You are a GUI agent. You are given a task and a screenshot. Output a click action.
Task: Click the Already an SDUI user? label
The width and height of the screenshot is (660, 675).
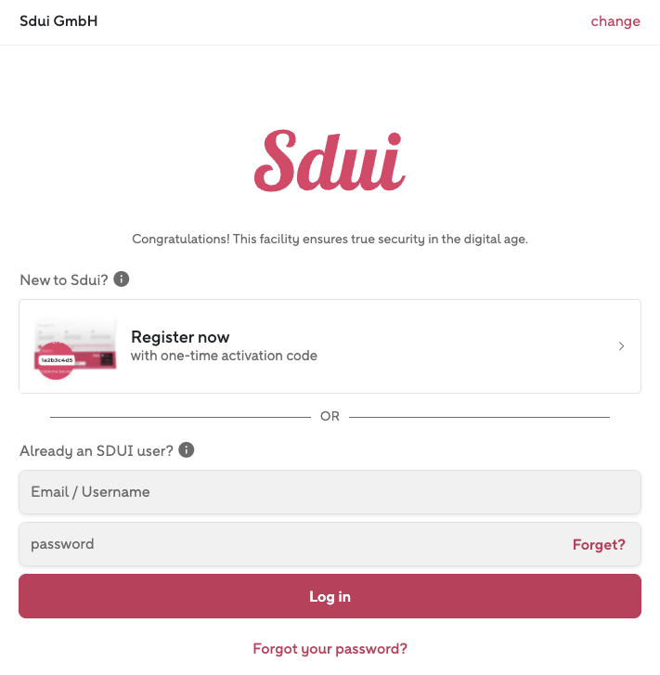97,451
